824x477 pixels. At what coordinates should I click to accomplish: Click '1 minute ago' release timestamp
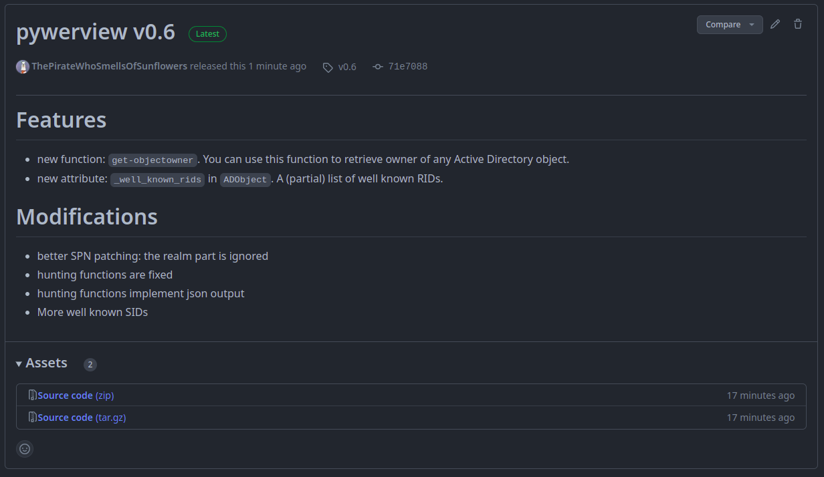[278, 66]
